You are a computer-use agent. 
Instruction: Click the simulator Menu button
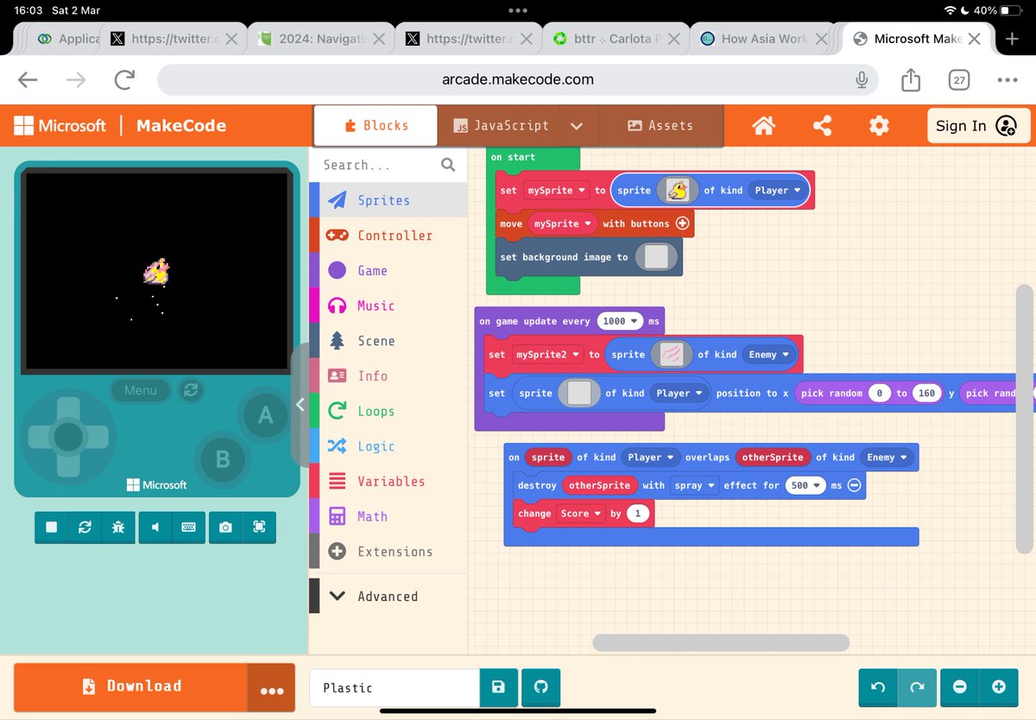(141, 390)
